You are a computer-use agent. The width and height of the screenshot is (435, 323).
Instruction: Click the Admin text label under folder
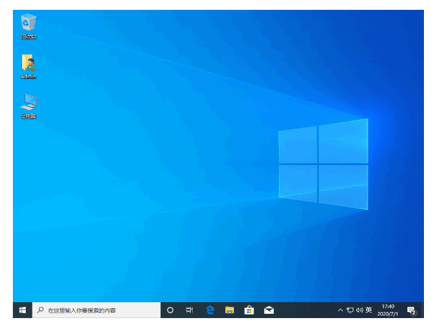click(x=28, y=76)
